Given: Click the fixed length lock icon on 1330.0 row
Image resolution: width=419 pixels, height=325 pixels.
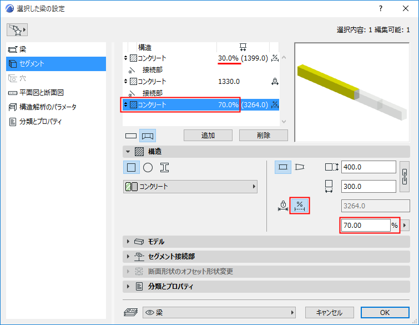Looking at the screenshot, I should [275, 81].
